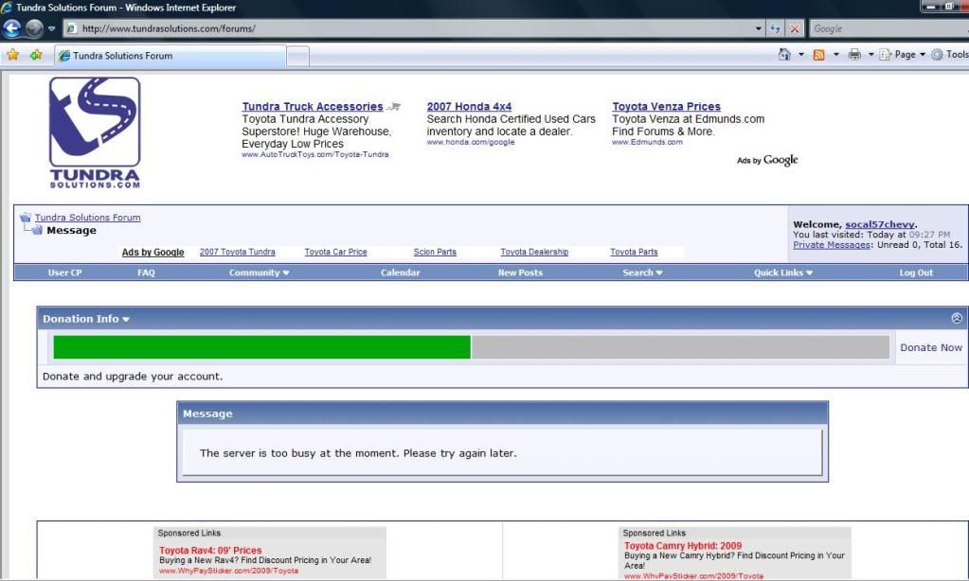Expand the Quick Links menu
969x581 pixels.
click(783, 273)
